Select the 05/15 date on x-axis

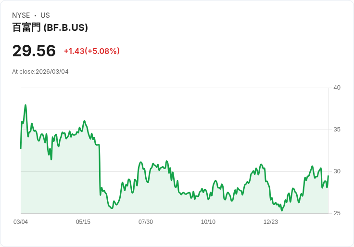click(83, 222)
